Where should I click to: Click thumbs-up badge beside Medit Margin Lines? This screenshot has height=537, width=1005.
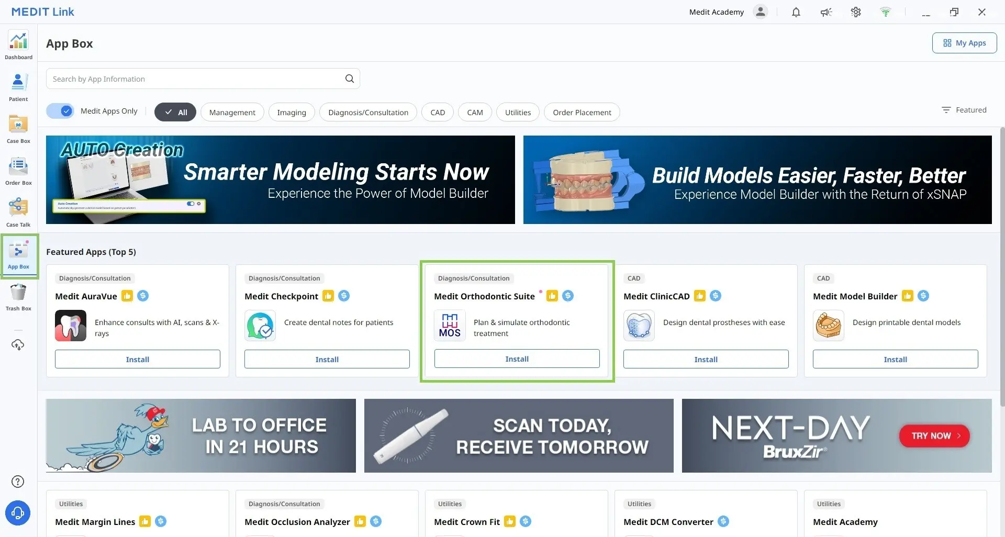coord(145,521)
